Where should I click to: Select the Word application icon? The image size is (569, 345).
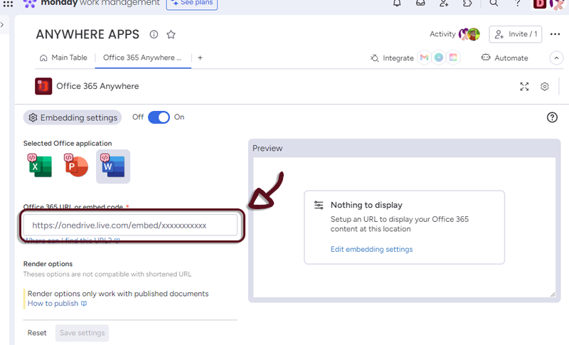pyautogui.click(x=113, y=166)
